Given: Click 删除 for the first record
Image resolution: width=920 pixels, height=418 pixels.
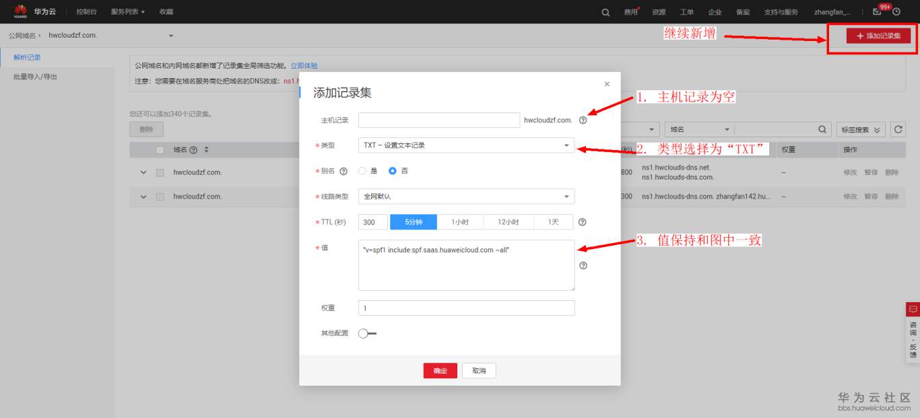Looking at the screenshot, I should pyautogui.click(x=892, y=172).
